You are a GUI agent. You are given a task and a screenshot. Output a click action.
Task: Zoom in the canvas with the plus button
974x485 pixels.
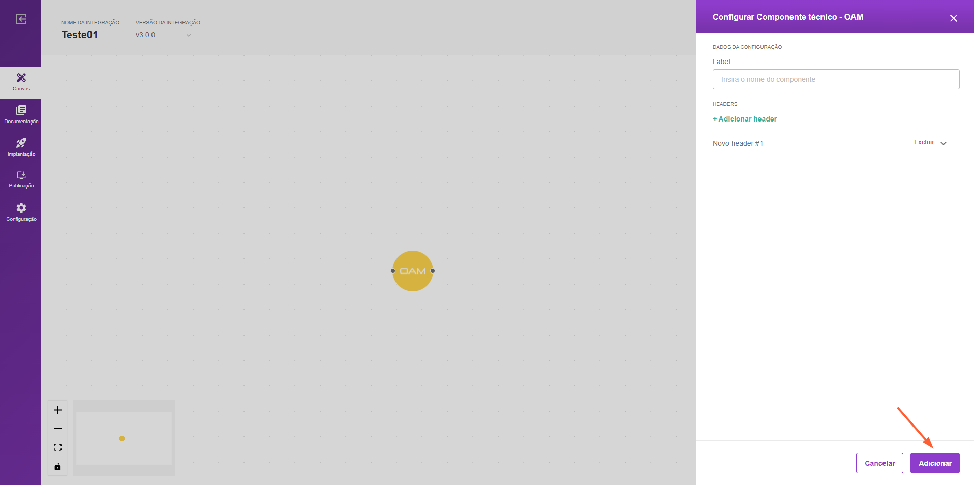(57, 410)
